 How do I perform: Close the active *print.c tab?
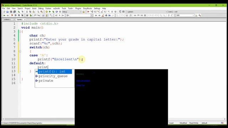coord(25,20)
